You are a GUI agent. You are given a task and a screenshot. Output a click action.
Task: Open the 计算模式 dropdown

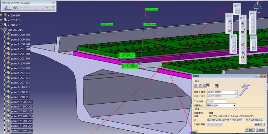click(x=234, y=105)
